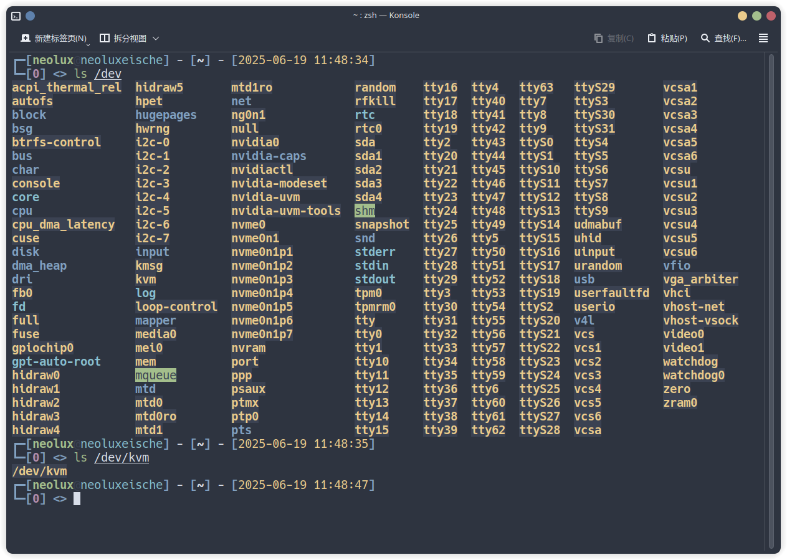Screen dimensions: 787x560
Task: Click the kvm entry in listing
Action: [146, 279]
